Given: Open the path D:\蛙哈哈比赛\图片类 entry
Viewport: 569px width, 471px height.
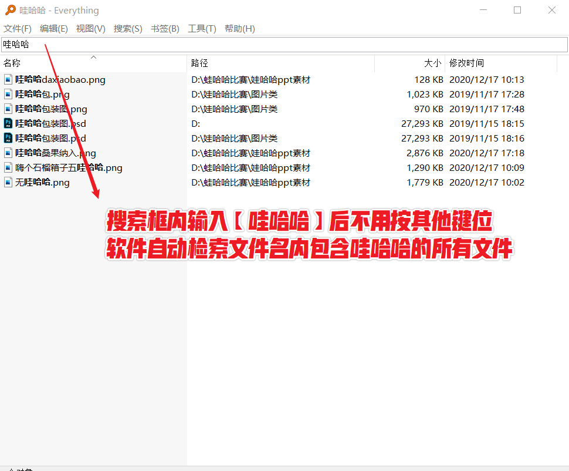Looking at the screenshot, I should click(x=234, y=94).
